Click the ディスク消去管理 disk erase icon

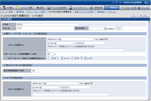pyautogui.click(x=49, y=8)
